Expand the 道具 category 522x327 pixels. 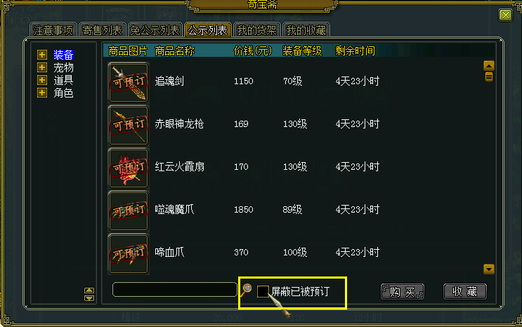coord(42,80)
